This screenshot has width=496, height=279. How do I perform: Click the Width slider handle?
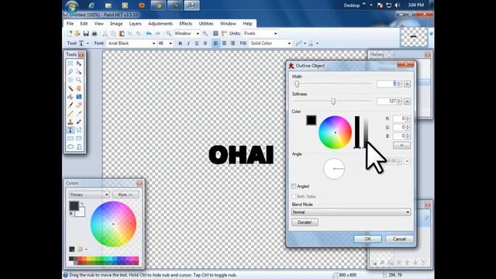click(297, 84)
